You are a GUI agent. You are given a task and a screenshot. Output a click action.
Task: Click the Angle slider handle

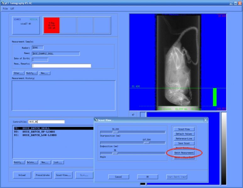click(115, 153)
